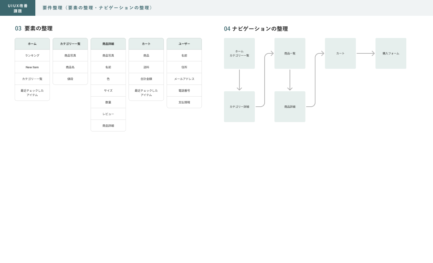Click the 支払情報 cell
This screenshot has width=433, height=263.
184,102
